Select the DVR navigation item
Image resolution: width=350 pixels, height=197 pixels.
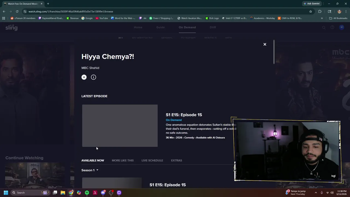[x=213, y=27]
